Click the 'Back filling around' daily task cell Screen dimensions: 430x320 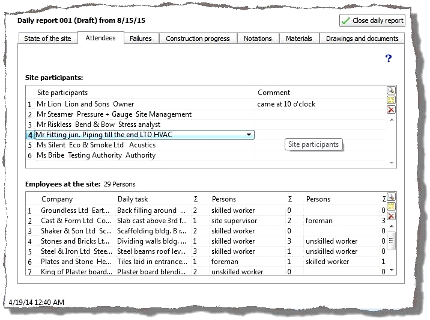pyautogui.click(x=152, y=211)
